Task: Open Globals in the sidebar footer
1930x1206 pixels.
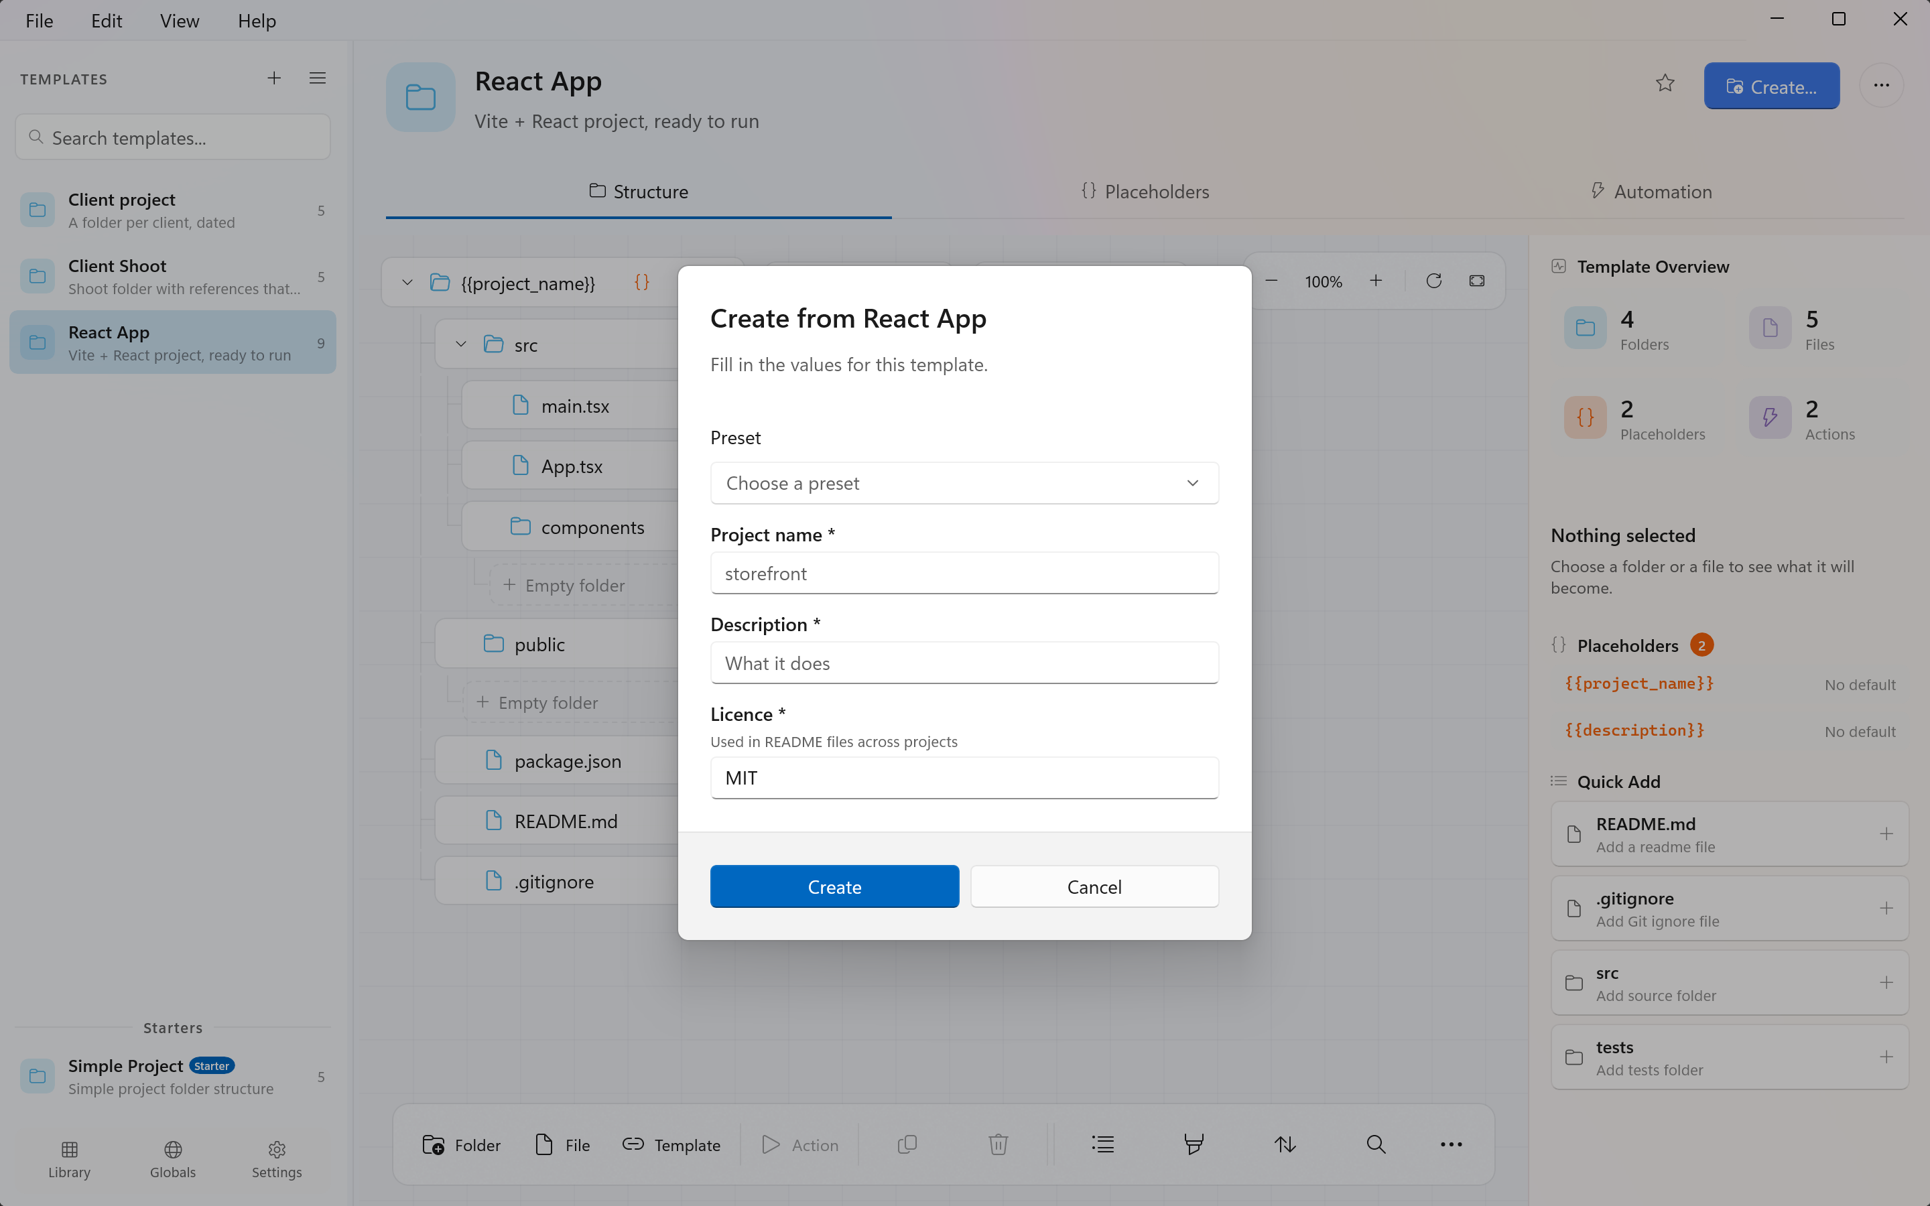Action: tap(173, 1159)
